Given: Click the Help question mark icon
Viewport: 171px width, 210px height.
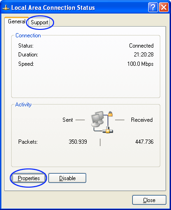Looking at the screenshot, I should tap(153, 7).
